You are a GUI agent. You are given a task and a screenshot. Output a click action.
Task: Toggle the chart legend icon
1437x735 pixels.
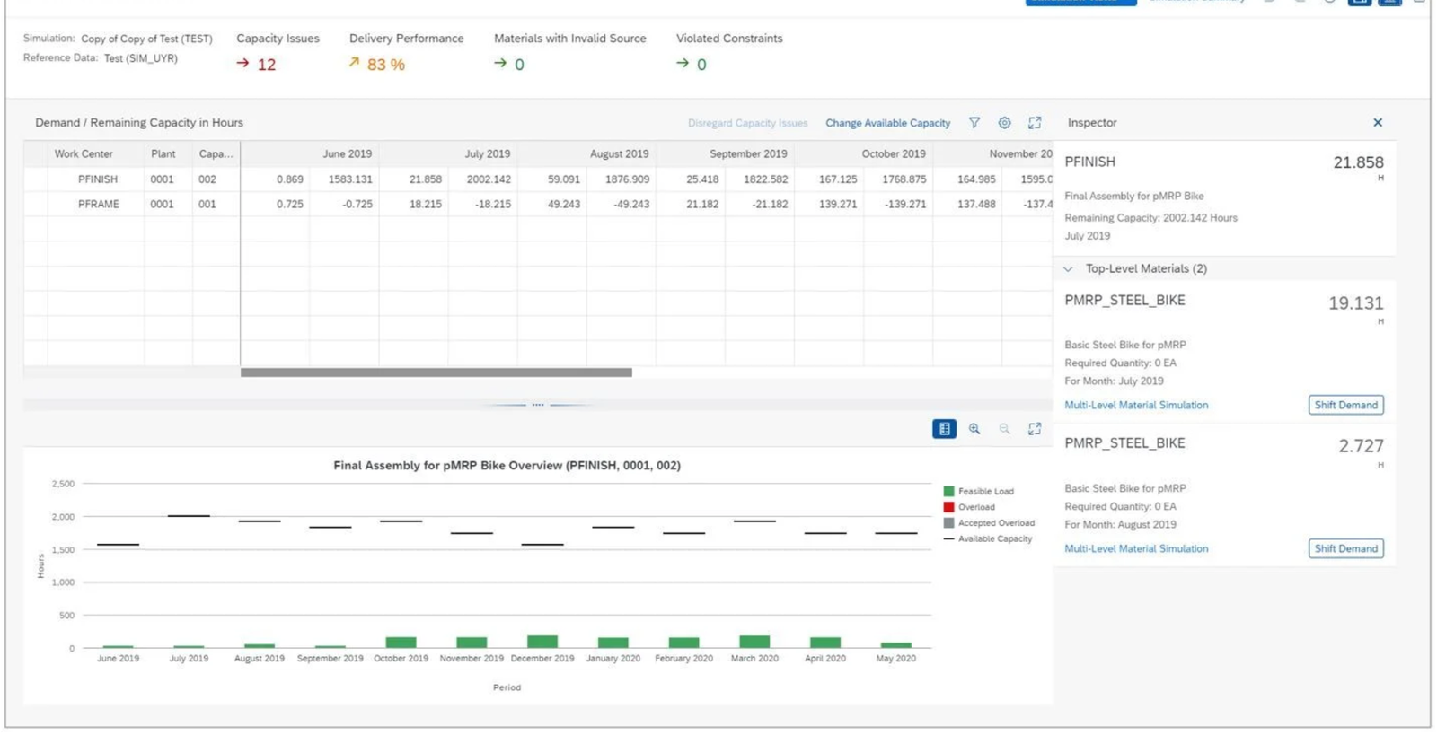click(945, 429)
